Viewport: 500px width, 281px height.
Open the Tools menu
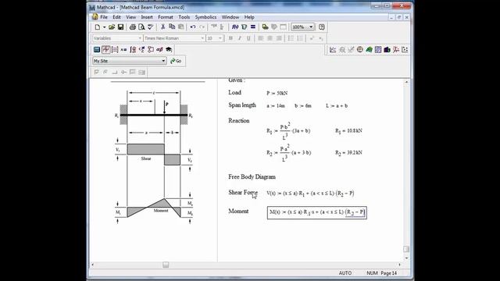184,17
